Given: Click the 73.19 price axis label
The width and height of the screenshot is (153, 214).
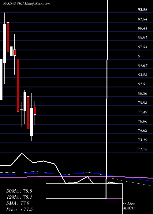Looking at the screenshot, I should tap(143, 140).
